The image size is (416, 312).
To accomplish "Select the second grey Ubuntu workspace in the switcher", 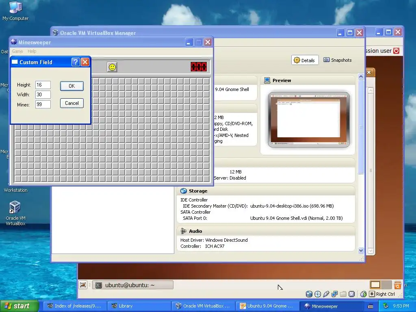I will 386,285.
